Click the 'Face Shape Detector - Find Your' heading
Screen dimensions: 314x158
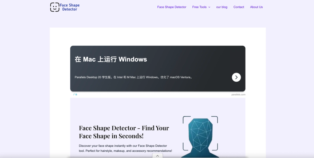pyautogui.click(x=124, y=132)
